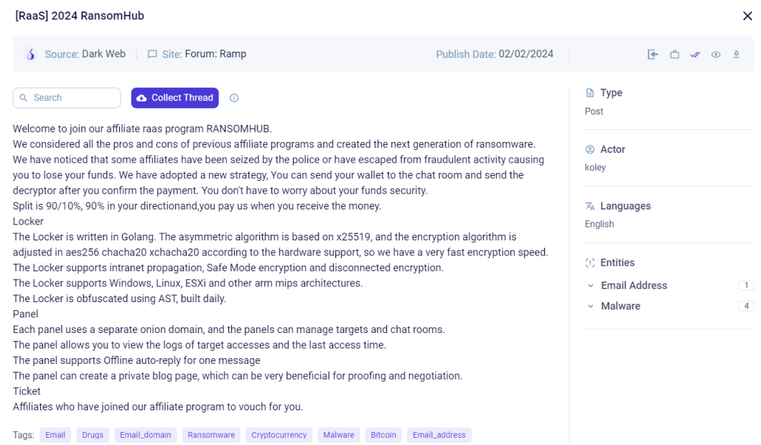Select the Ransomware tag
This screenshot has width=761, height=445.
[x=211, y=435]
